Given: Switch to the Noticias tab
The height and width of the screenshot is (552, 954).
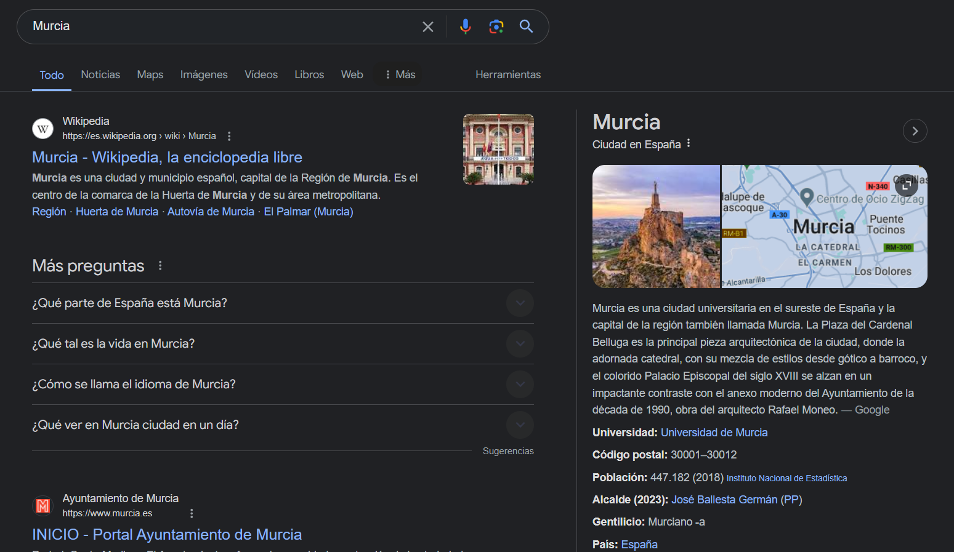Looking at the screenshot, I should point(100,74).
